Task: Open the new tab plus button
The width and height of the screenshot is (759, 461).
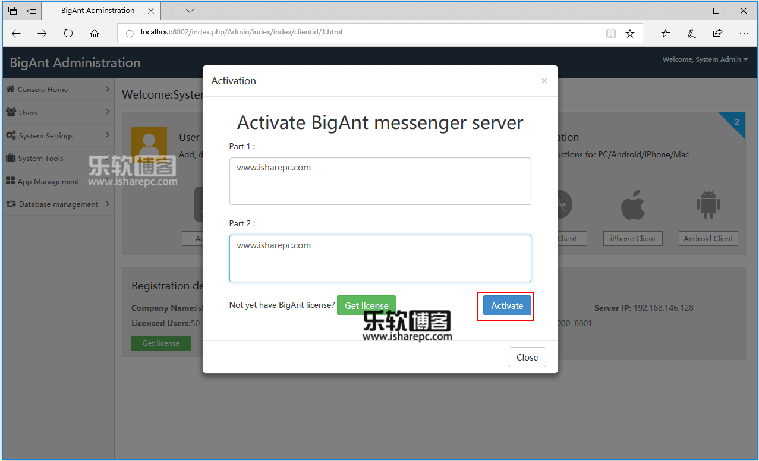Action: tap(171, 11)
